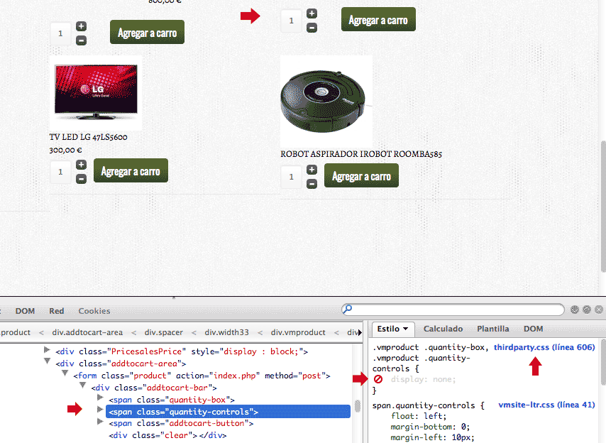Click the 'float: left;' CSS declaration
Screen dimensions: 606x443
click(419, 416)
